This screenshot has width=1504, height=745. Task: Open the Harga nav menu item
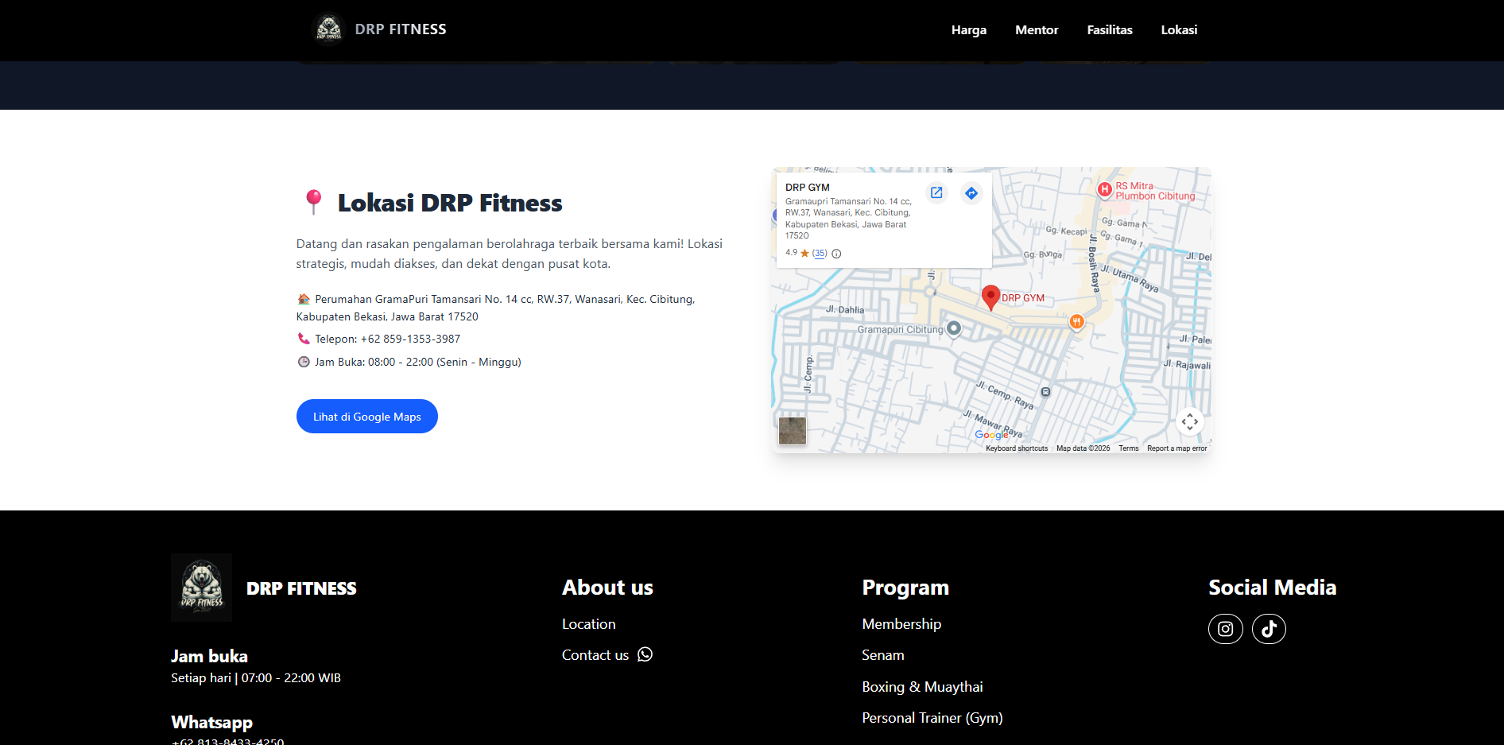click(969, 30)
